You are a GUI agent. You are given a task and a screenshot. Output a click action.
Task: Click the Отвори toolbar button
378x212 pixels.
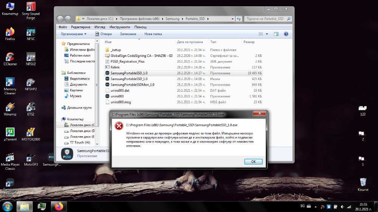tap(104, 34)
